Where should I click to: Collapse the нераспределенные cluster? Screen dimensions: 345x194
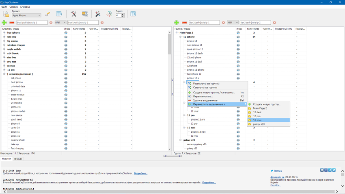tap(4, 74)
